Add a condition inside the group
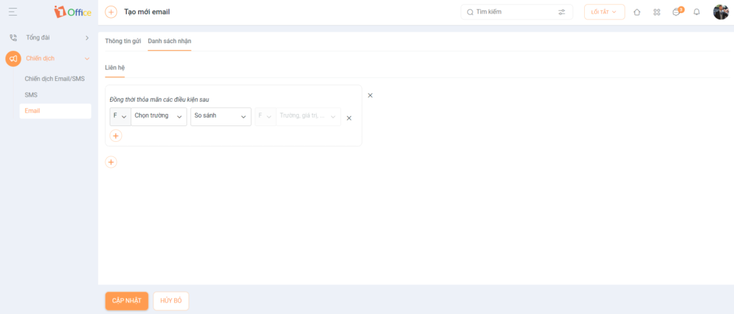The image size is (734, 314). 115,135
